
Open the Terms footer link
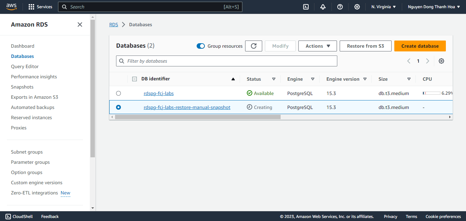(411, 217)
